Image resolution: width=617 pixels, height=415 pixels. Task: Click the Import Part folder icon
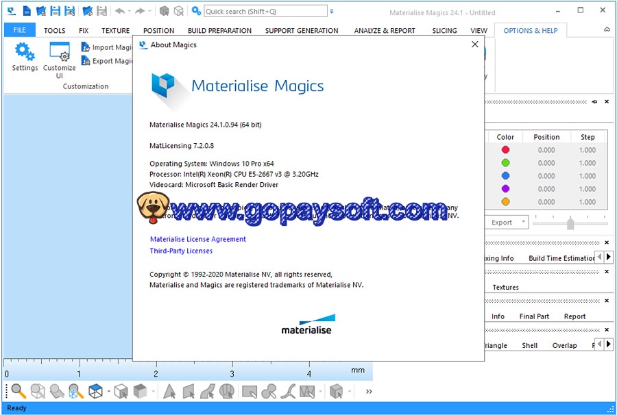point(40,11)
